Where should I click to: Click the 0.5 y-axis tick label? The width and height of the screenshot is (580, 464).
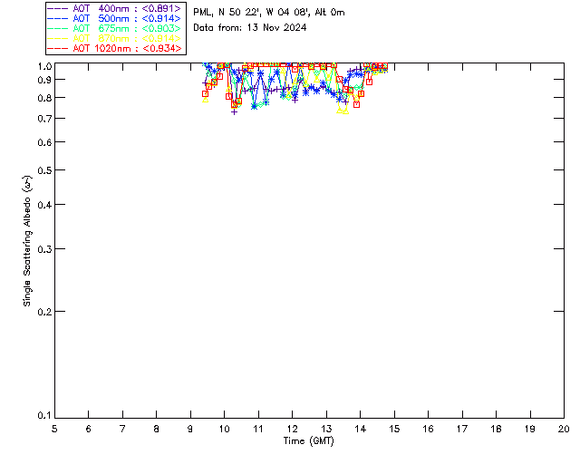[44, 170]
